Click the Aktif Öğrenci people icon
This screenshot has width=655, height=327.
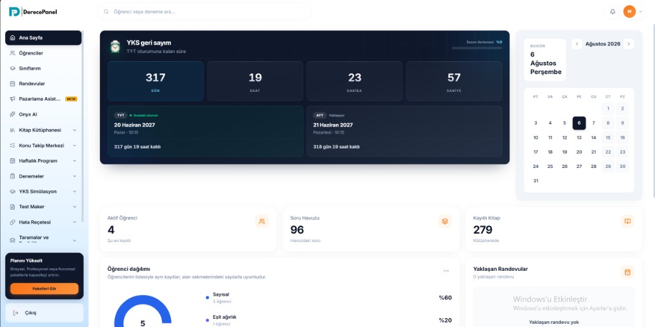pos(262,222)
